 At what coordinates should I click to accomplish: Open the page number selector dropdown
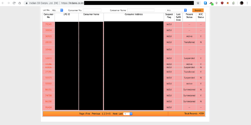pyautogui.click(x=128, y=114)
